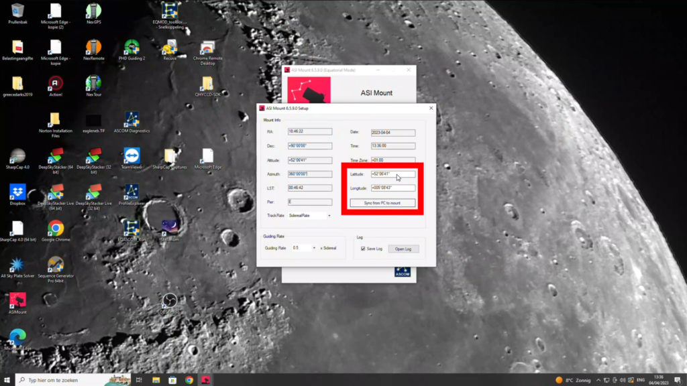This screenshot has height=386, width=687.
Task: Click the ProfileExplorer shortcut
Action: 131,196
